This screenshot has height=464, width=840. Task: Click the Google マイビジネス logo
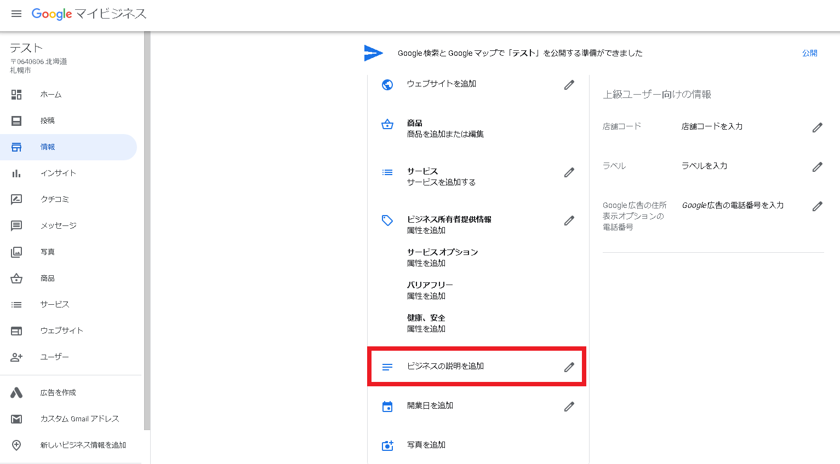pos(89,14)
